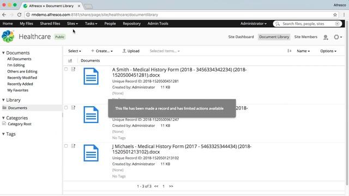The height and width of the screenshot is (196, 349).
Task: Open People in the top menu
Action: pyautogui.click(x=110, y=23)
